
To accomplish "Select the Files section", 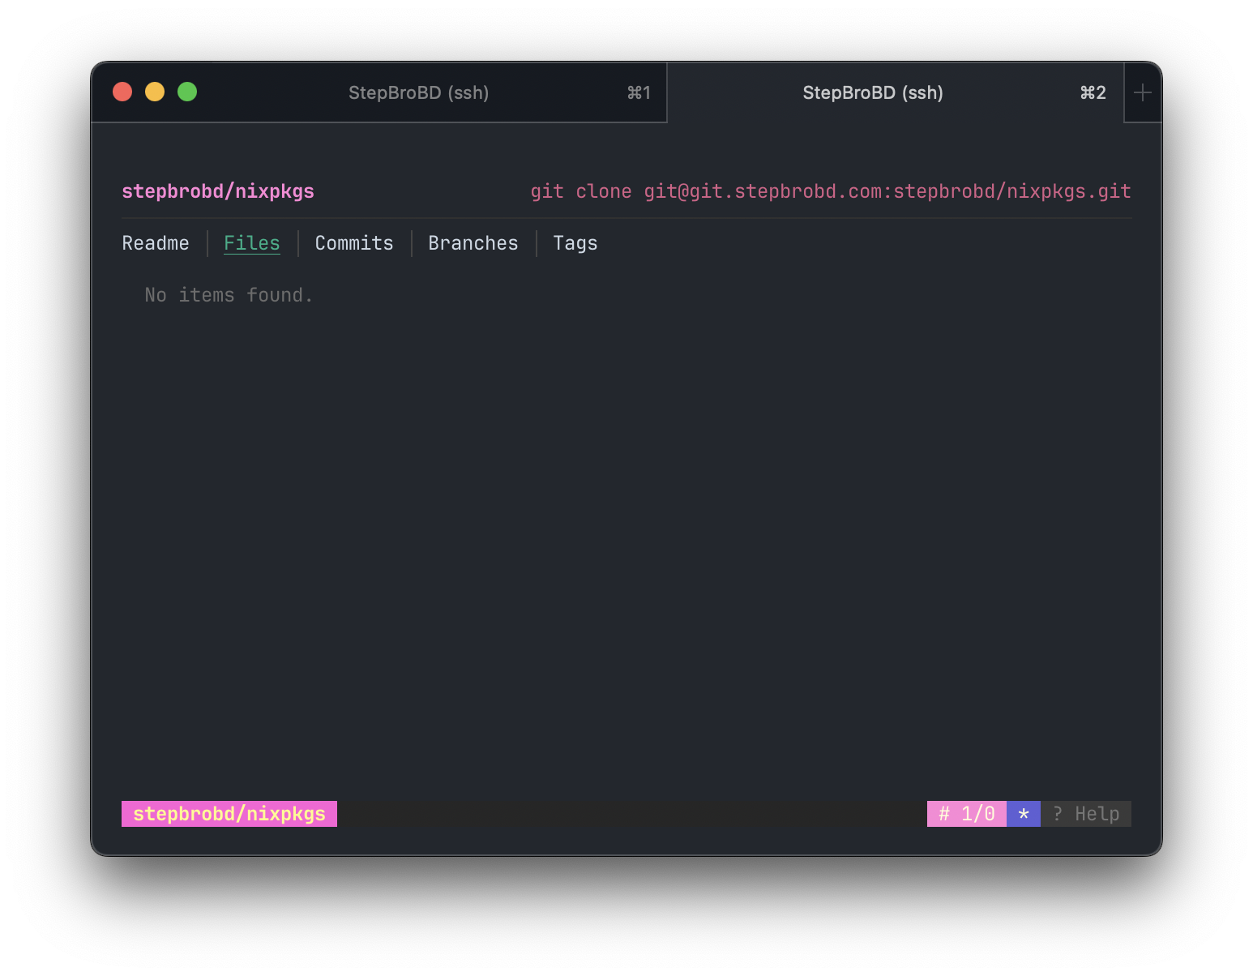I will point(251,242).
